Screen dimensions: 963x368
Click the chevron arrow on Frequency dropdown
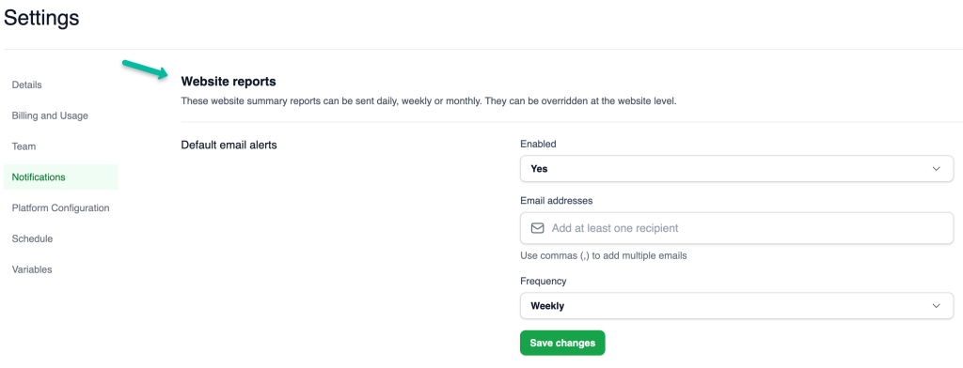point(936,305)
